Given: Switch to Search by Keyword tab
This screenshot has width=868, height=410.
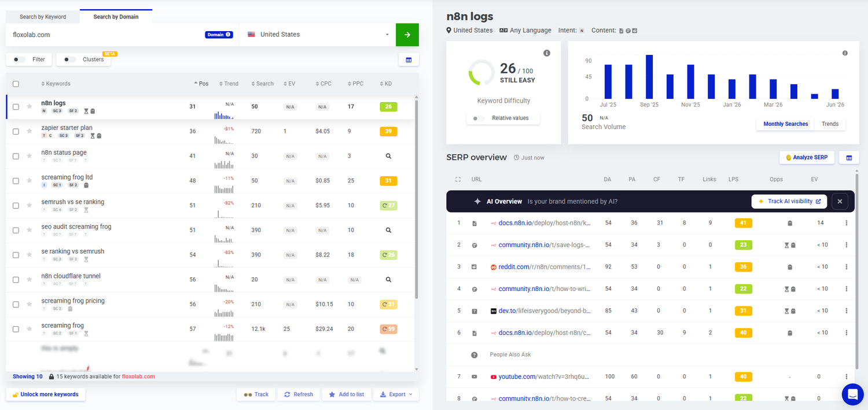Looking at the screenshot, I should click(x=43, y=17).
